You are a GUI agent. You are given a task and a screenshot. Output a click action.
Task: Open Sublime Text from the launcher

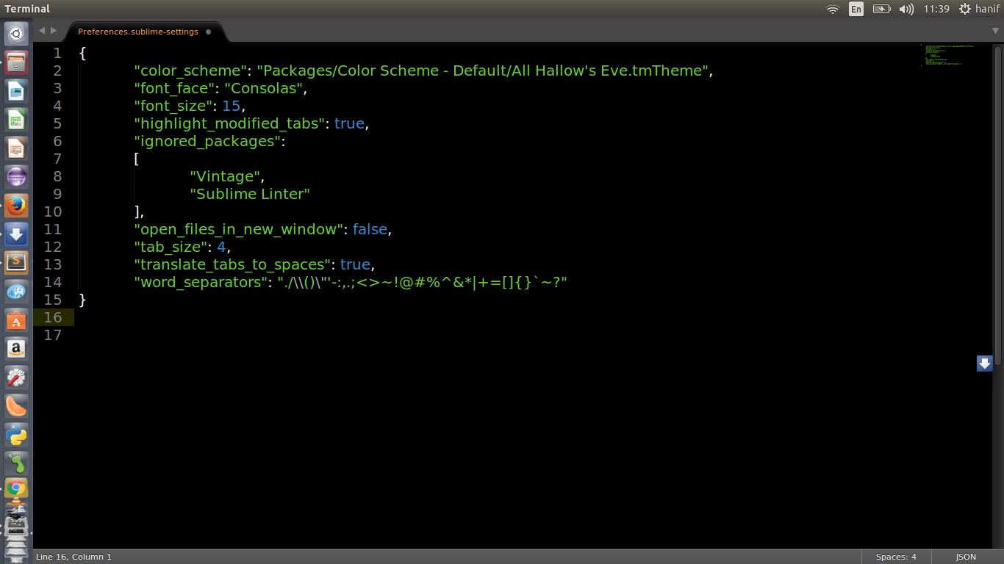(16, 262)
